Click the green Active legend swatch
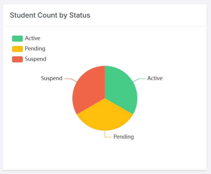 tap(17, 39)
